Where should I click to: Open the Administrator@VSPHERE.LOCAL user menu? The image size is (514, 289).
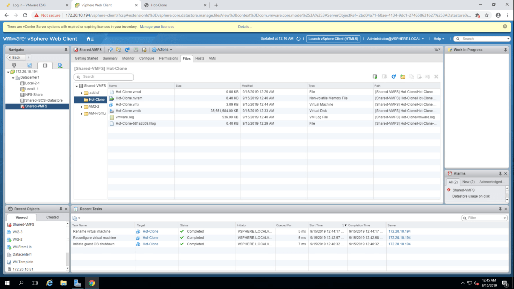tap(395, 39)
